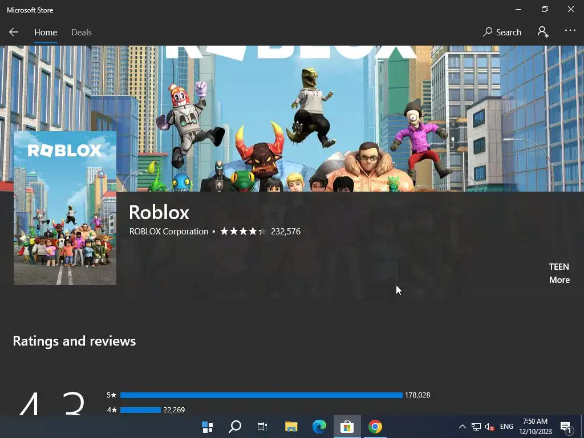584x438 pixels.
Task: Click the Microsoft Store taskbar icon
Action: [x=347, y=427]
